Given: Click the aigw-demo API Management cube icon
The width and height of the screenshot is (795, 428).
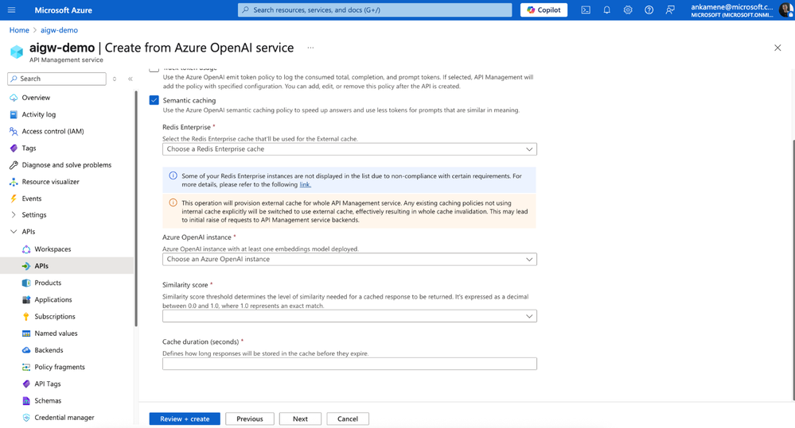Looking at the screenshot, I should coord(17,52).
